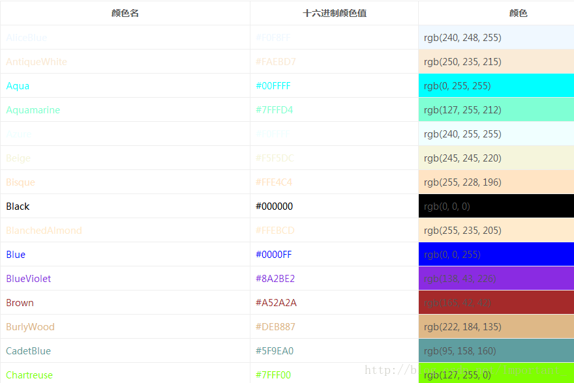Select the Black color name

tap(18, 206)
